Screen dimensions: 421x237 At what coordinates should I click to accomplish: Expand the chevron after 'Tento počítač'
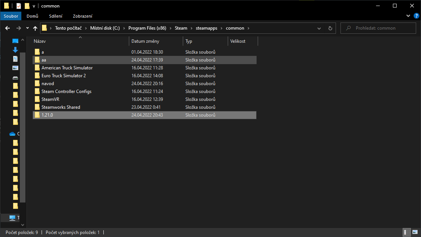click(x=86, y=28)
